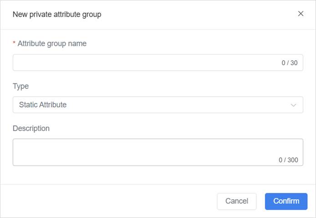Click the red required asterisk marker
This screenshot has height=218, width=316.
tap(14, 44)
